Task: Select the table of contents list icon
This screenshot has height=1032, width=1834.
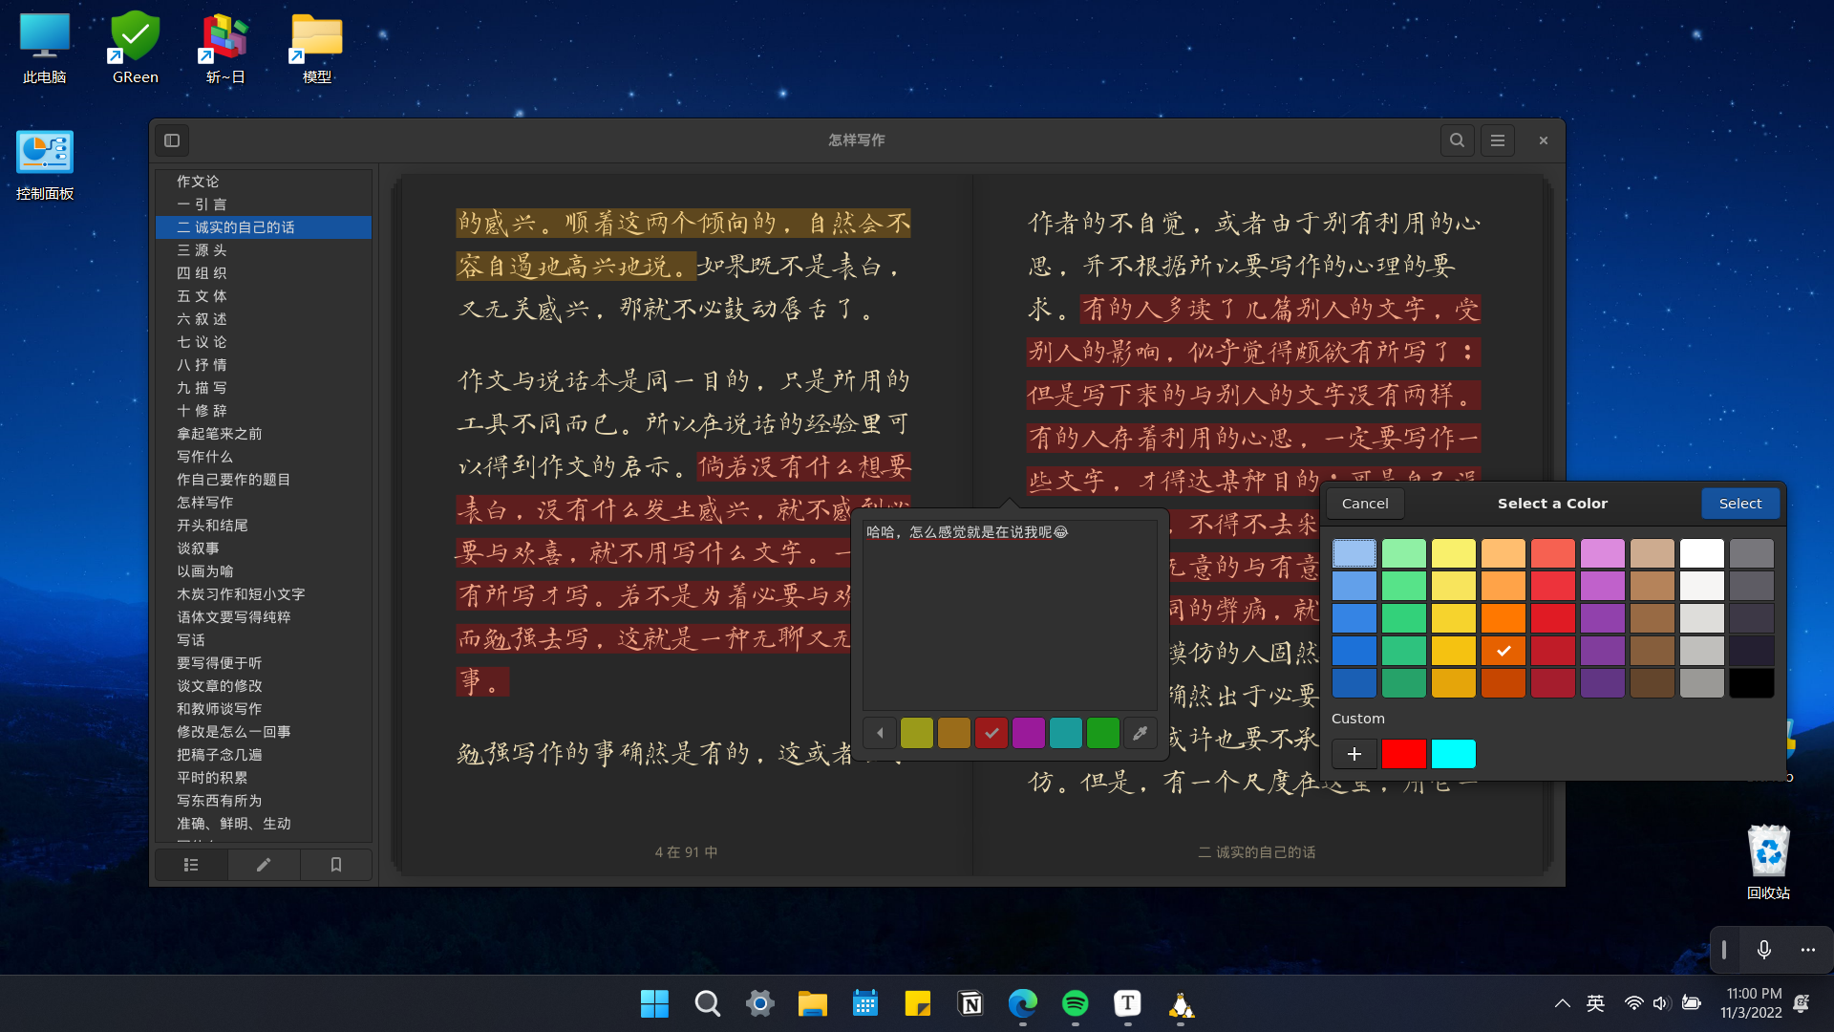Action: tap(190, 864)
